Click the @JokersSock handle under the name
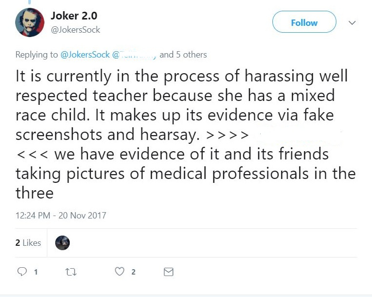The image size is (372, 297). coord(75,30)
